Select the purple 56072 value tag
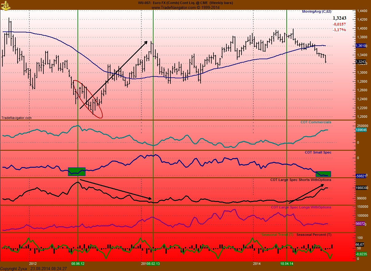Screen dimensions: 371x271 click(361, 224)
